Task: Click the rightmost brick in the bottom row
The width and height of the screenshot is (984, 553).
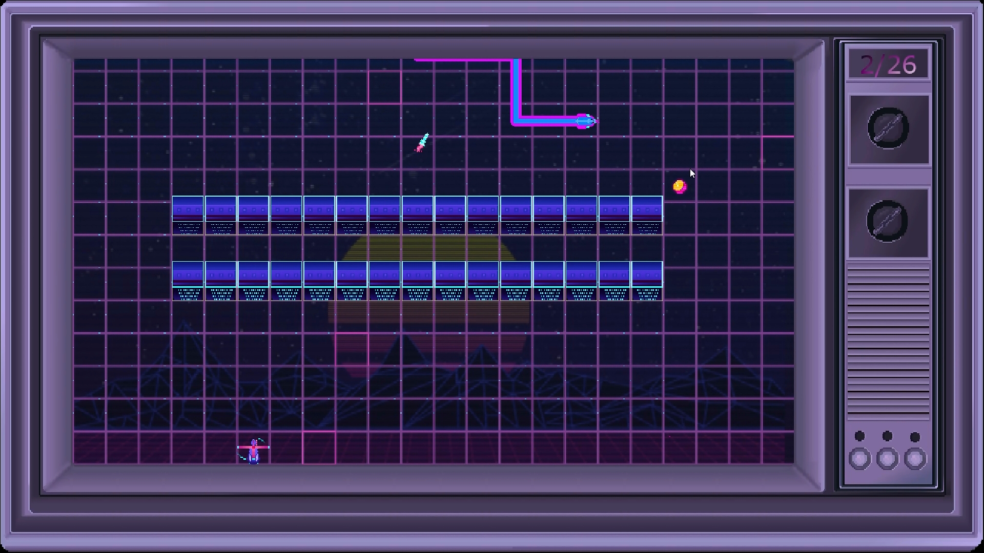Action: [x=647, y=274]
